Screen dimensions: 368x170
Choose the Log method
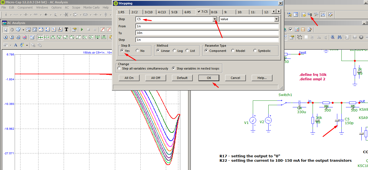(x=174, y=51)
